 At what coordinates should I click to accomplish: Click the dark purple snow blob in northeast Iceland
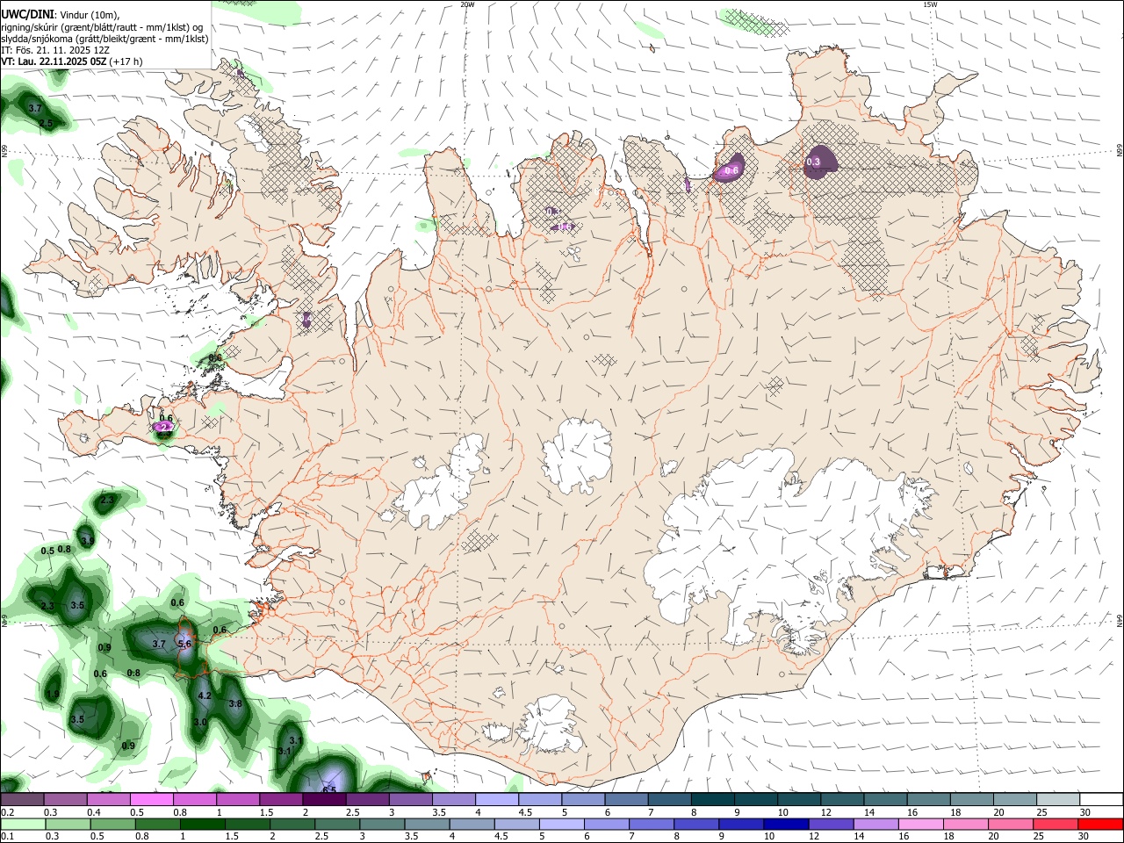pyautogui.click(x=819, y=162)
